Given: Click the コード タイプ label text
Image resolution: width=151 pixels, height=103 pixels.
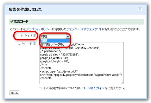Looking at the screenshot, I should [x=24, y=36].
